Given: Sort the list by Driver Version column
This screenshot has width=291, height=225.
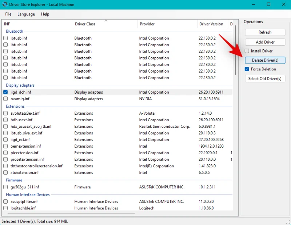Looking at the screenshot, I should (x=212, y=24).
